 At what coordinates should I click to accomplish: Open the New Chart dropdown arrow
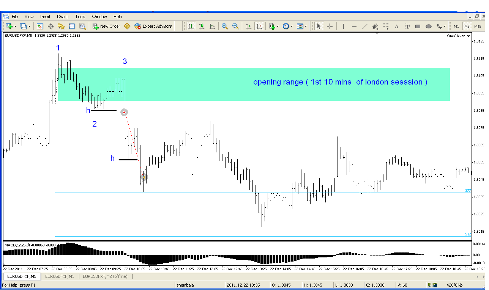(15, 26)
